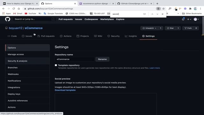Open global Issues in header

point(78,19)
